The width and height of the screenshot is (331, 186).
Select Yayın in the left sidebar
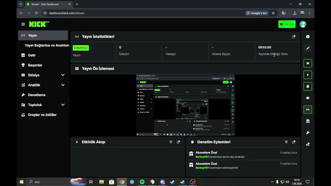43,35
